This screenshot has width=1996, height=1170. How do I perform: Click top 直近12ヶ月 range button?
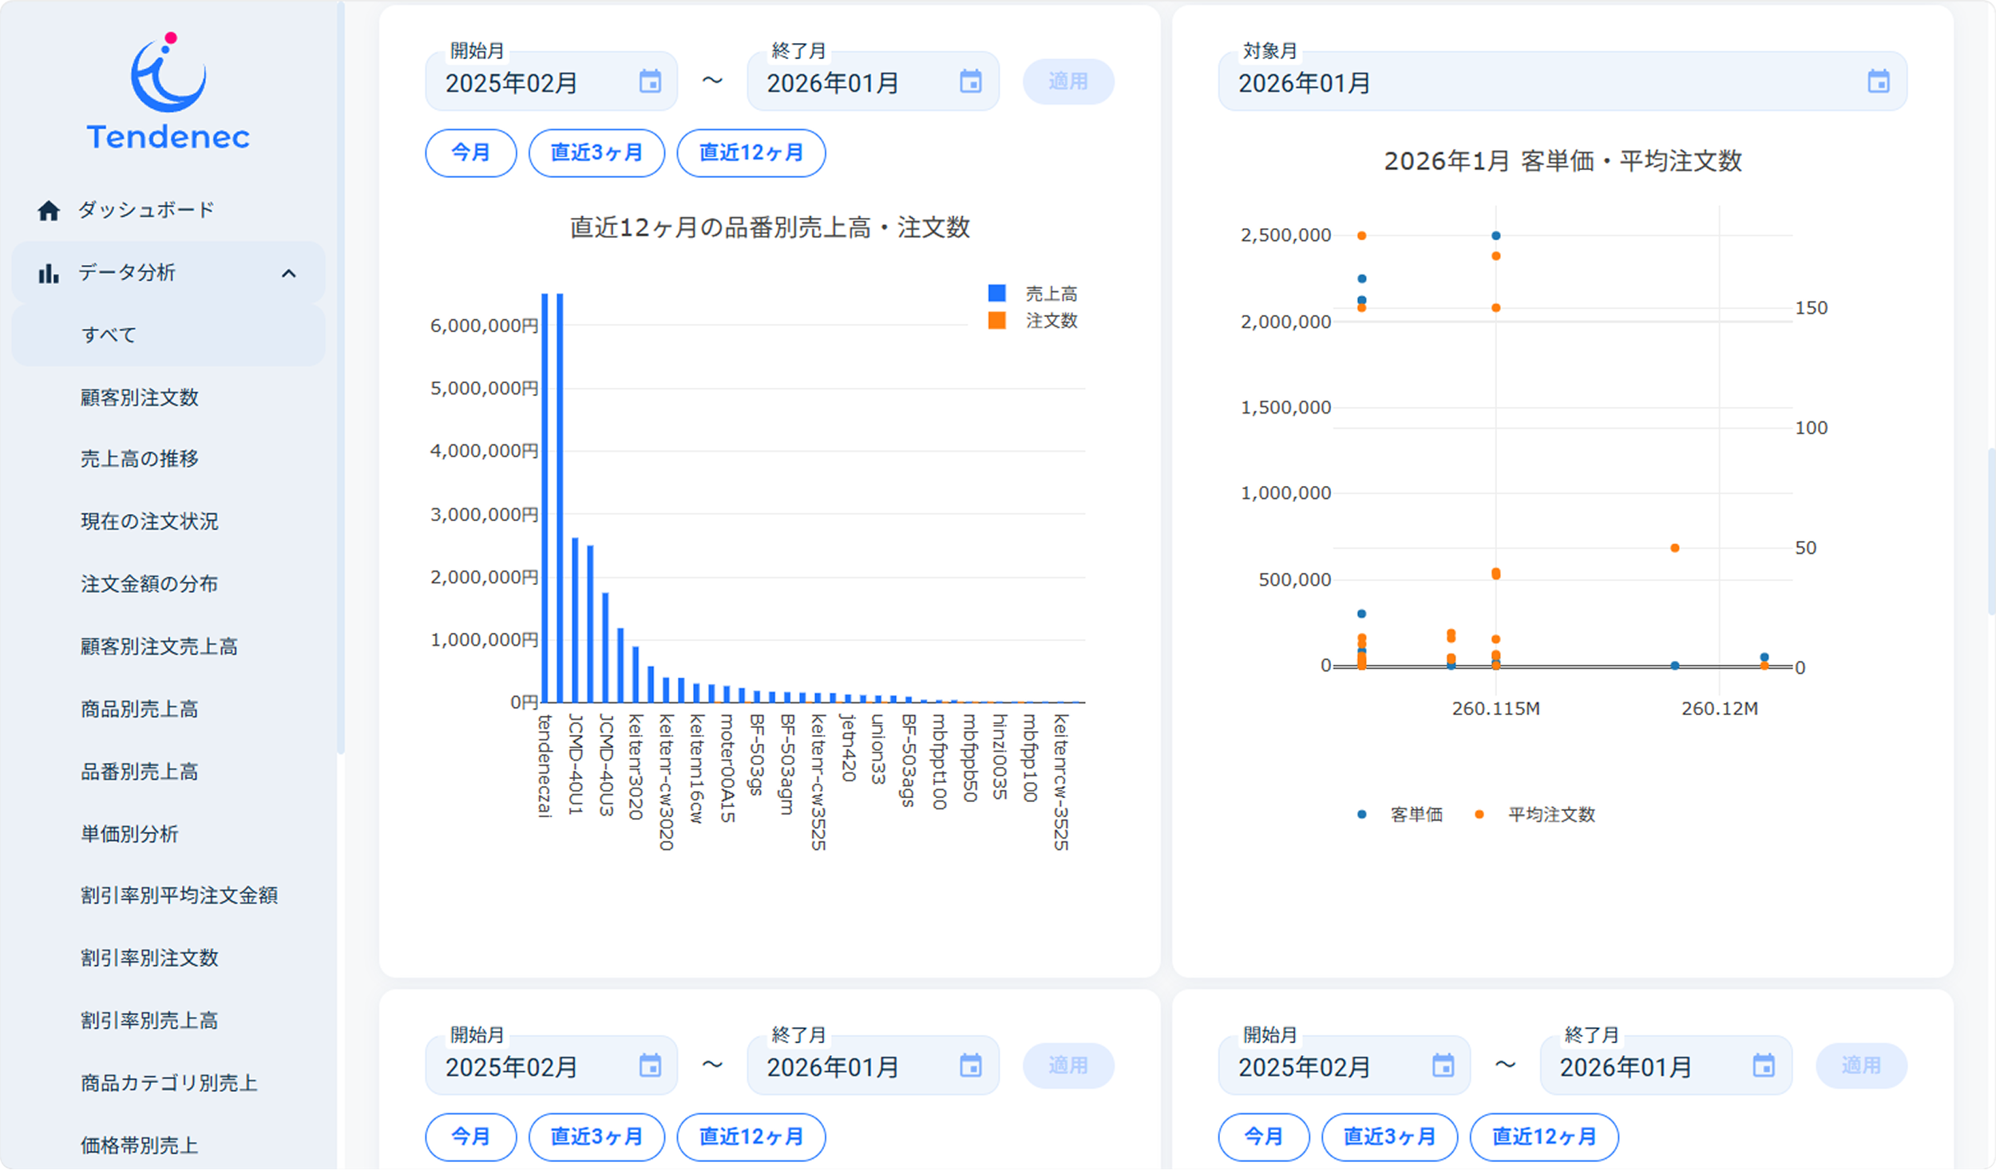pyautogui.click(x=750, y=152)
